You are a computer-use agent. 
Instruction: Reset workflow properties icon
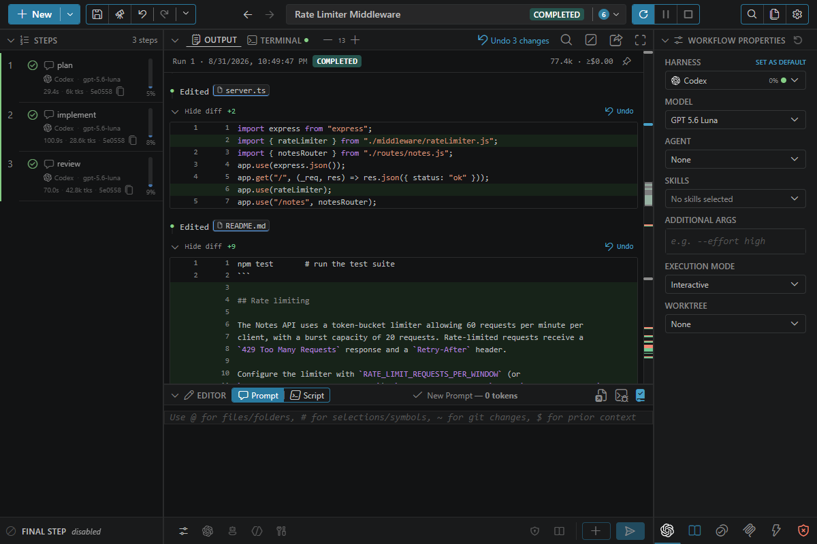(x=798, y=40)
